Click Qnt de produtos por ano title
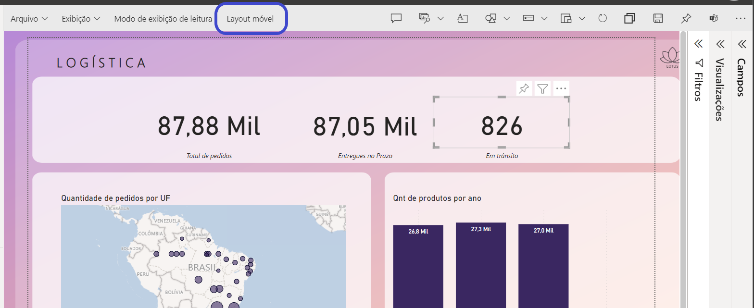The width and height of the screenshot is (754, 308). 437,198
